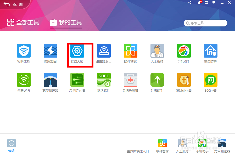Viewport: 235px width, 156px height.
Task: Click inside the 搜索工具 search box
Action: pyautogui.click(x=205, y=23)
